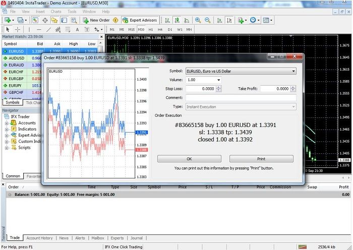Select the Crosshair tool

pos(17,29)
